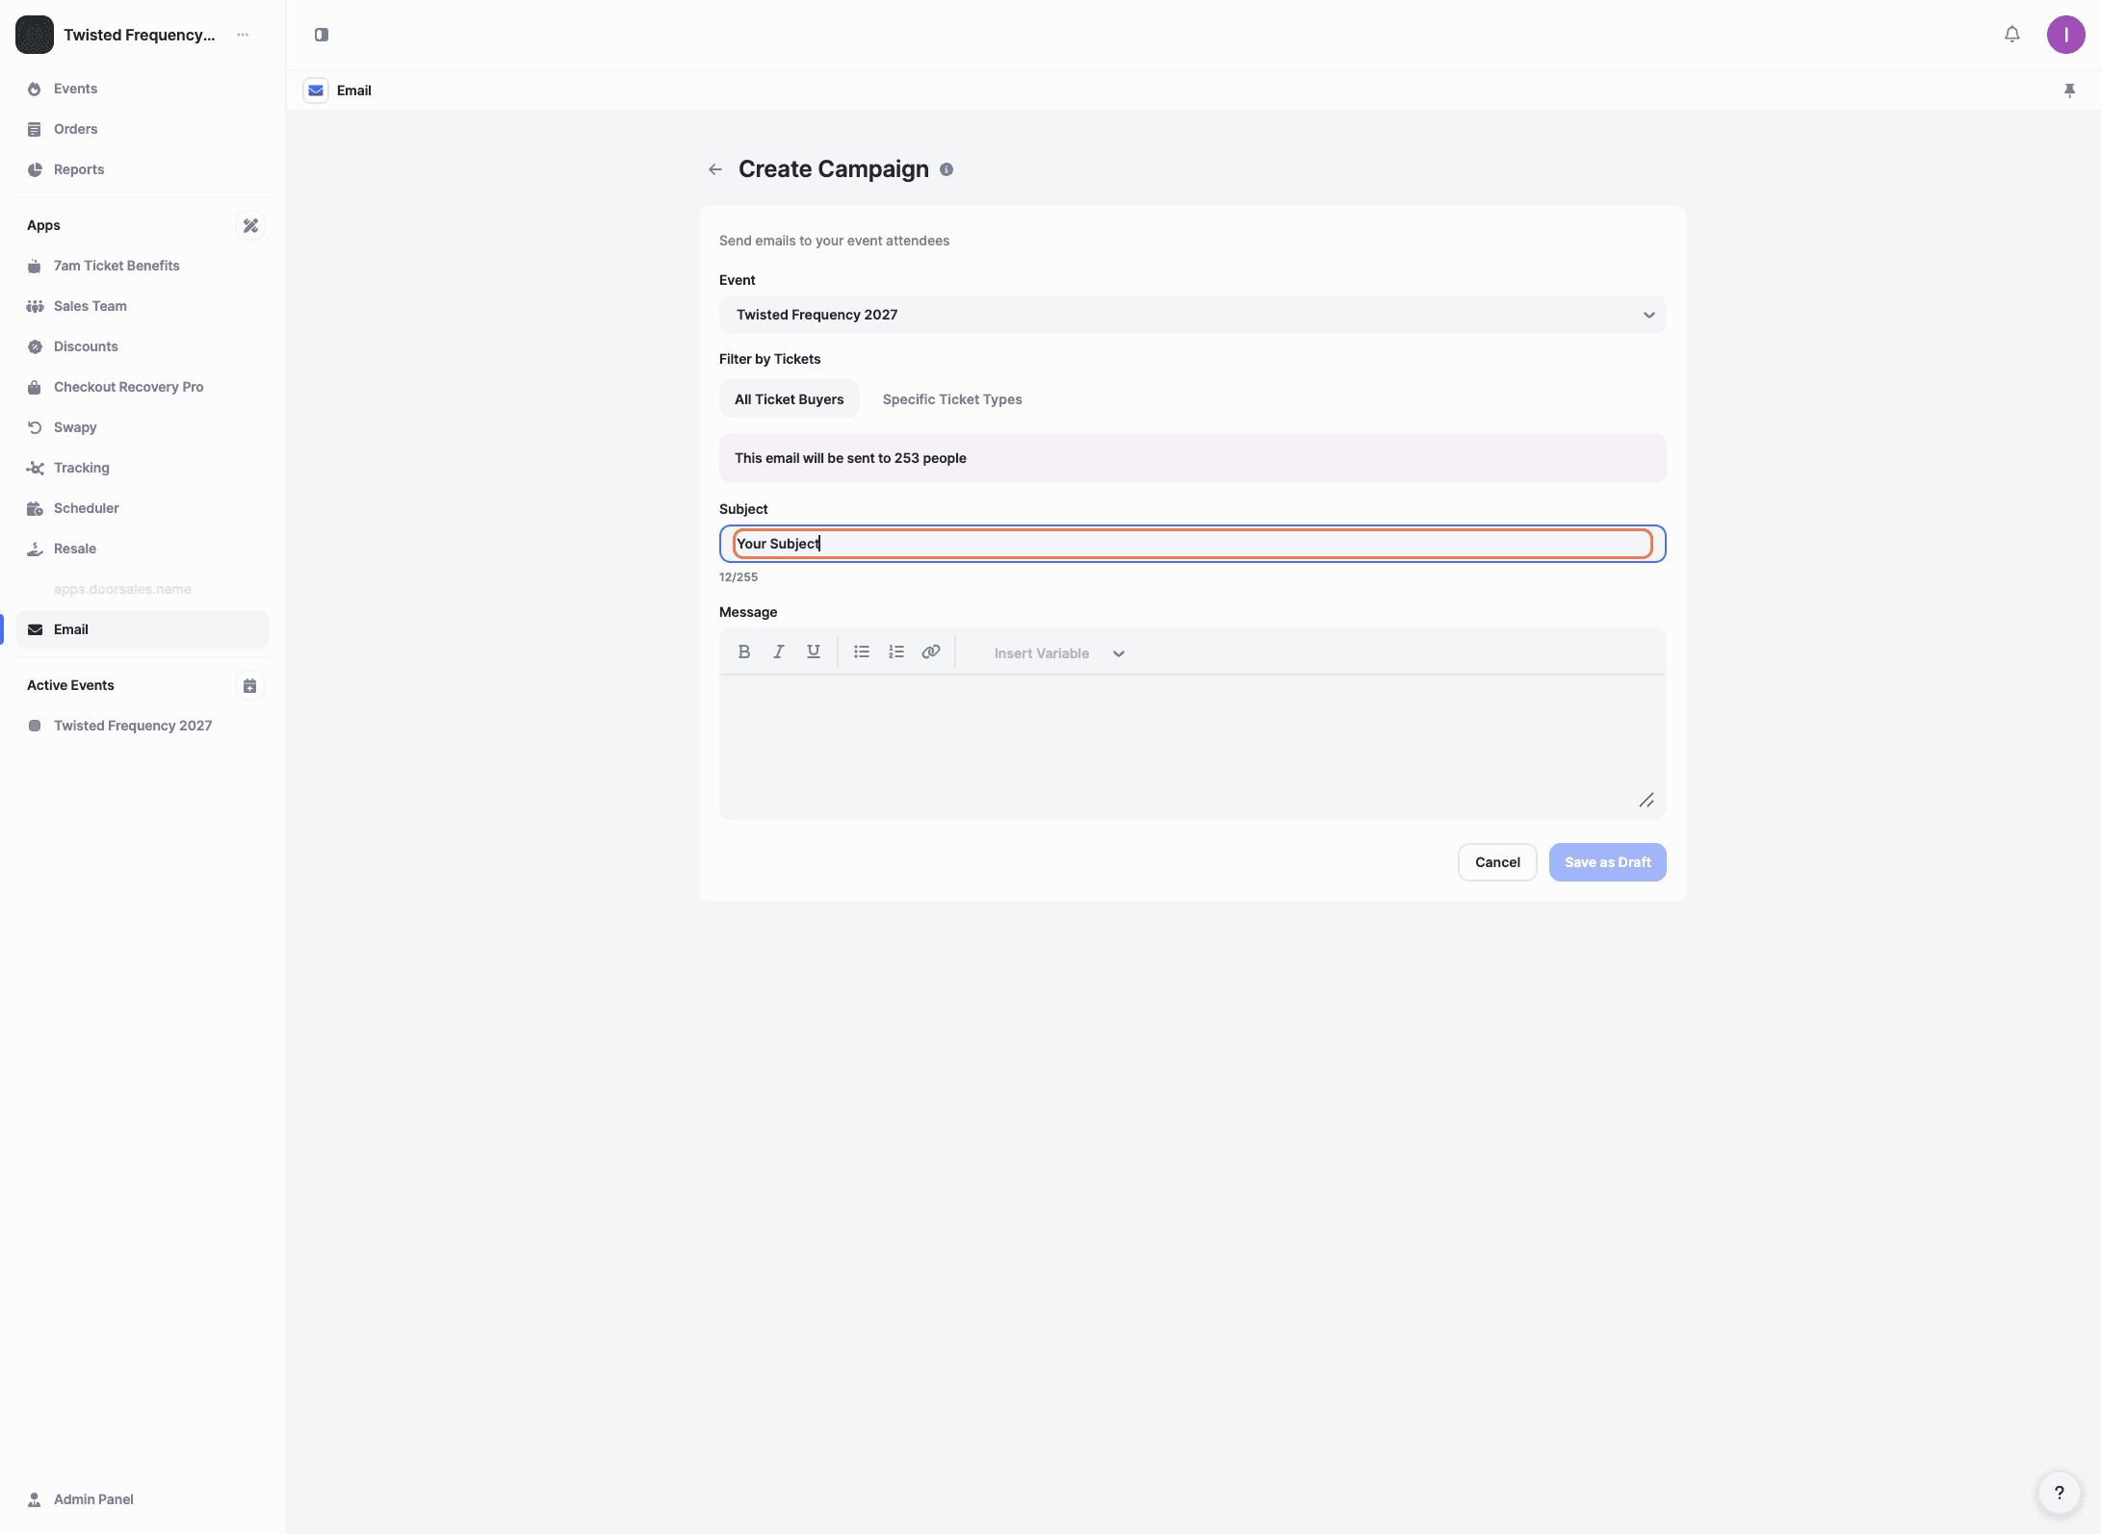Image resolution: width=2101 pixels, height=1534 pixels.
Task: Switch to Specific Ticket Types filter
Action: [951, 399]
